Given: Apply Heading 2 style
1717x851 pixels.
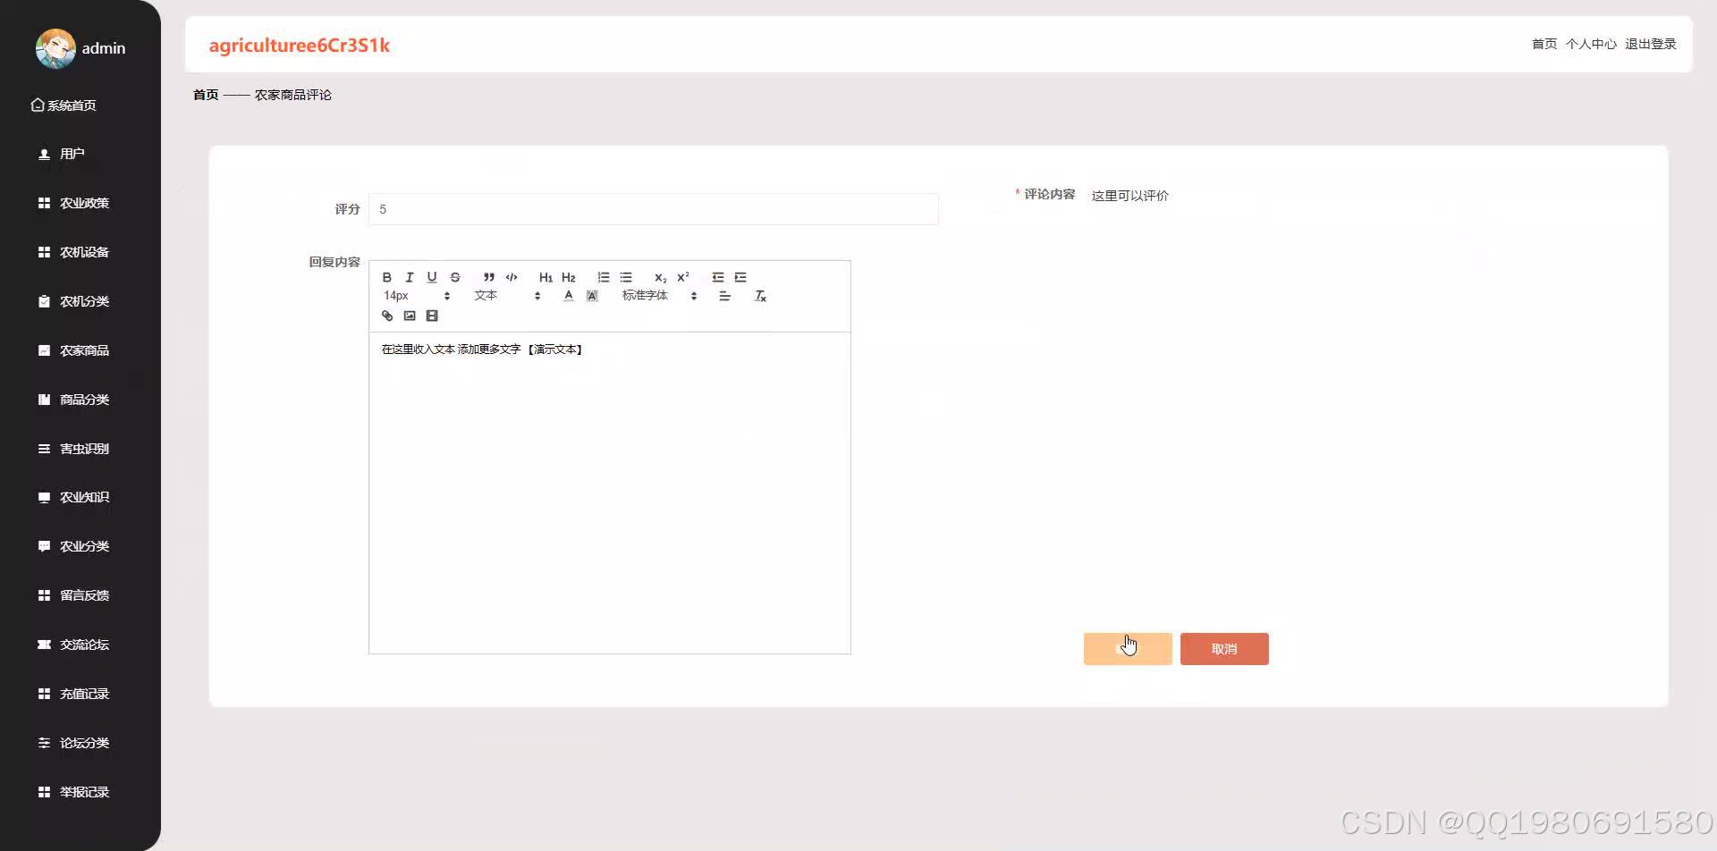Looking at the screenshot, I should click(569, 277).
